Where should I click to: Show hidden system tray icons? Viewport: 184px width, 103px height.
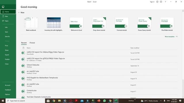(x=161, y=101)
